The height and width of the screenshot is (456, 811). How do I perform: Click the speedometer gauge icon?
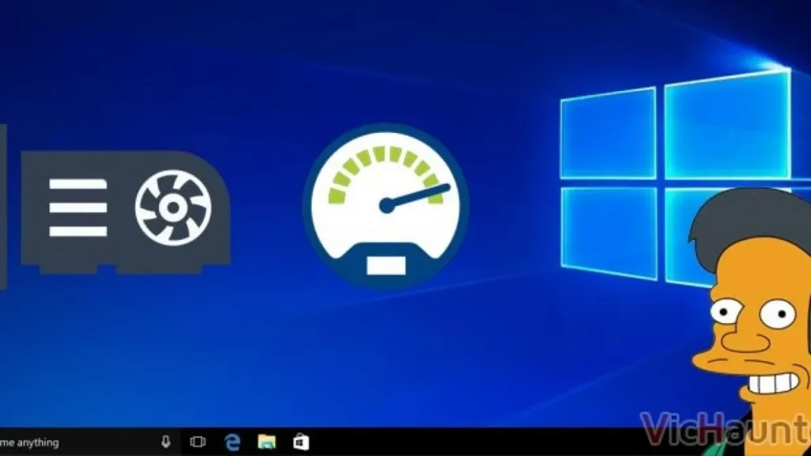(386, 207)
